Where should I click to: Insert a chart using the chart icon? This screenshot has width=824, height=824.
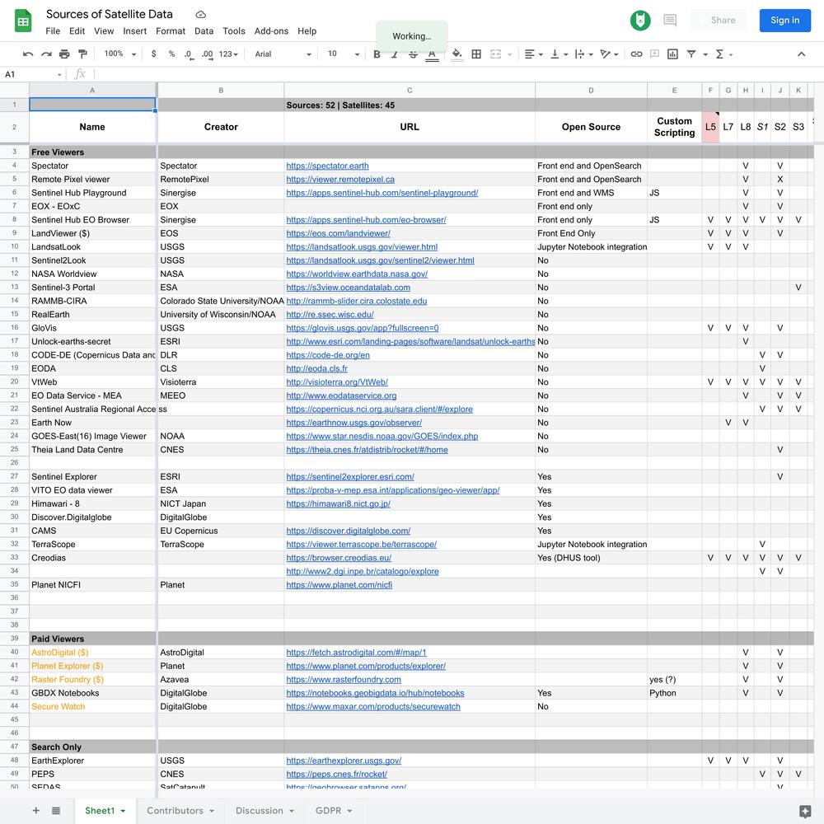[x=672, y=54]
